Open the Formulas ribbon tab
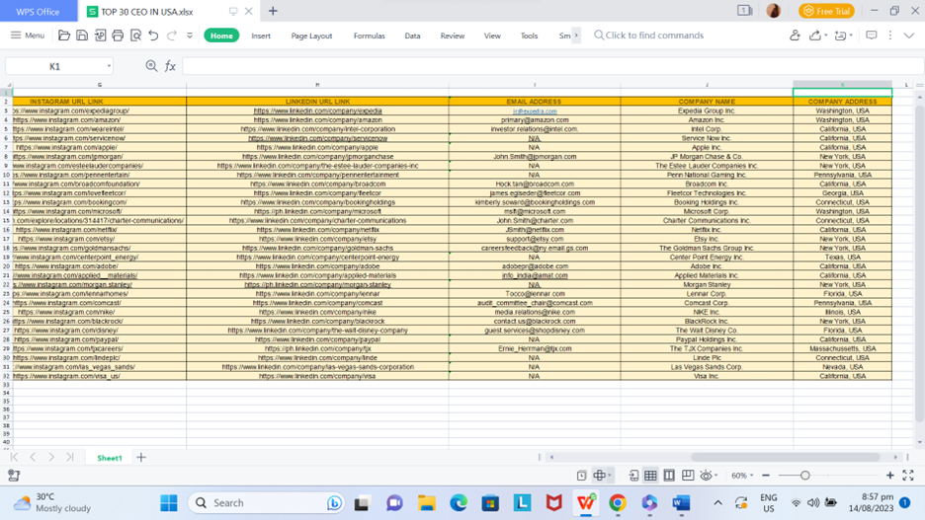This screenshot has height=520, width=925. tap(370, 36)
